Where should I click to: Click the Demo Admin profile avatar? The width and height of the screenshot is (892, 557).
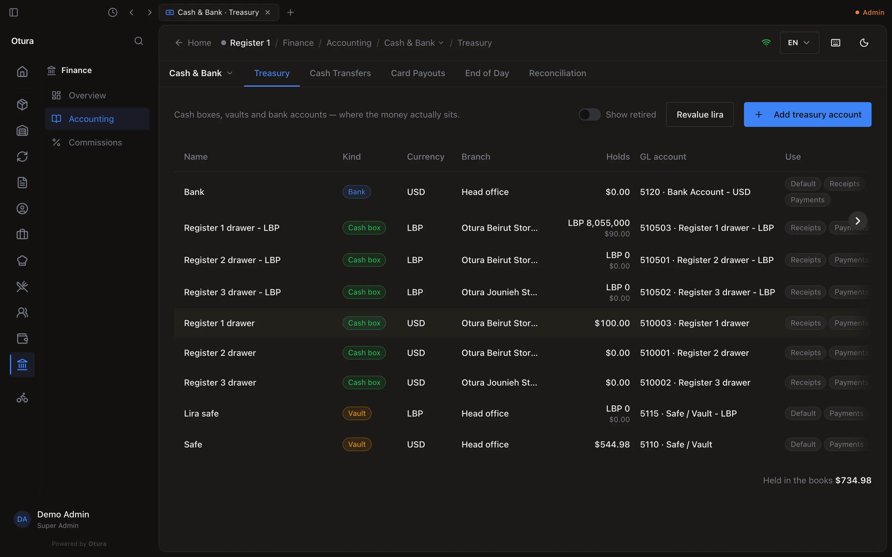pos(22,519)
